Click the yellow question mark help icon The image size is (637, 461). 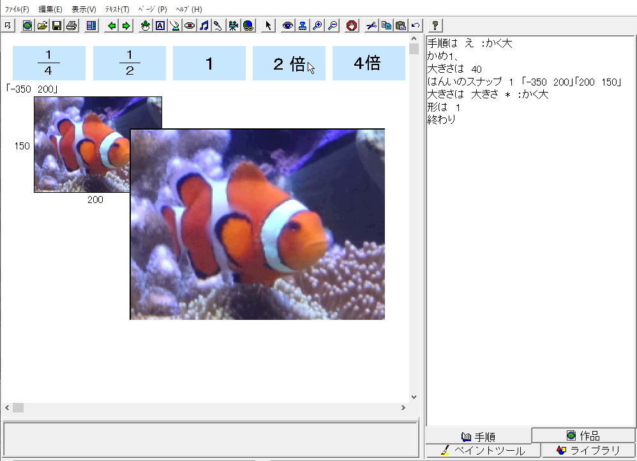tap(435, 26)
